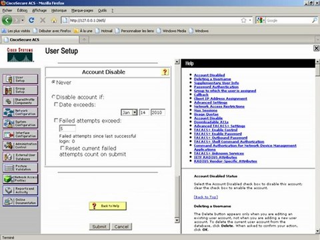Click the year field showing 2010

pos(158,113)
